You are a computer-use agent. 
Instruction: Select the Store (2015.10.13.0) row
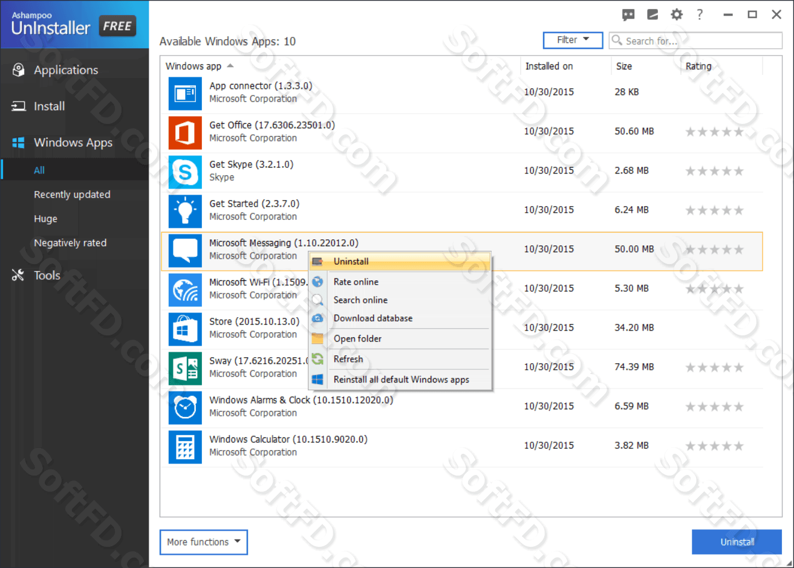tap(462, 329)
